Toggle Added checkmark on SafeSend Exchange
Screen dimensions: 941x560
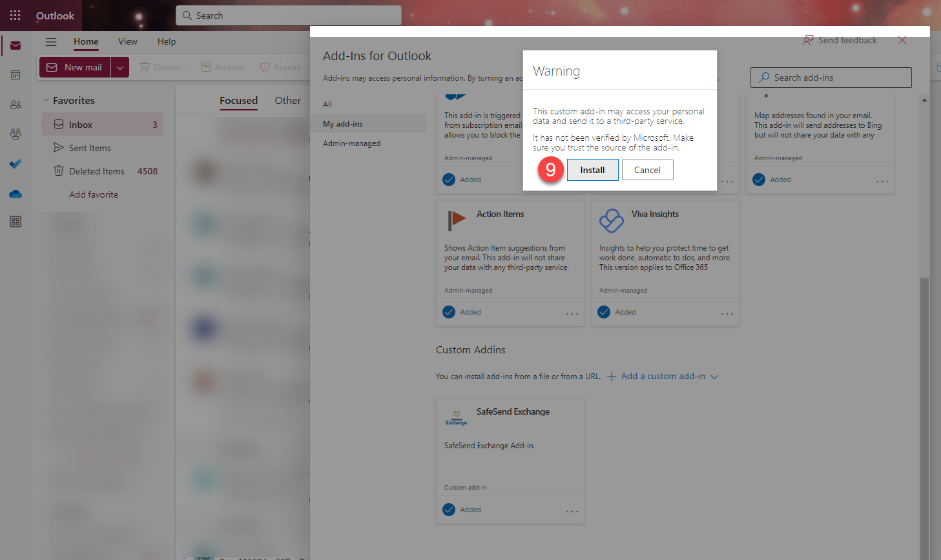(x=449, y=510)
